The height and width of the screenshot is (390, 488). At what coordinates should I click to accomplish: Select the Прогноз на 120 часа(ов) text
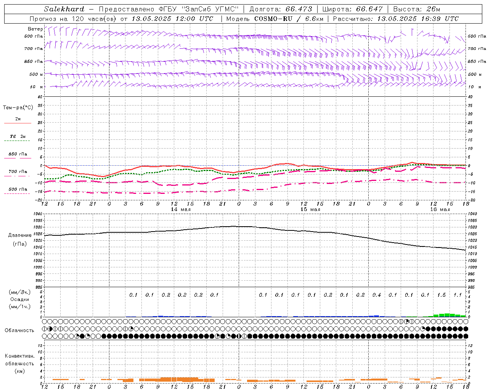(73, 19)
